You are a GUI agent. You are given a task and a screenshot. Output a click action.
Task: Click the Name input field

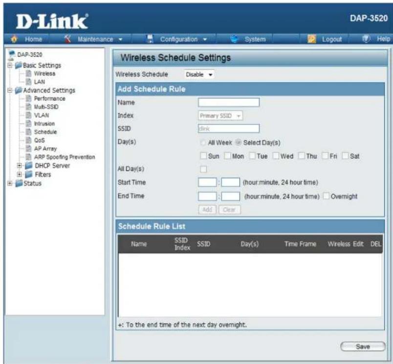[x=229, y=102]
